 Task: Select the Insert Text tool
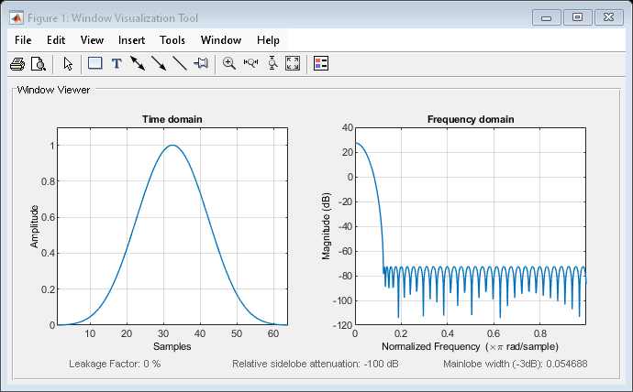(x=117, y=64)
